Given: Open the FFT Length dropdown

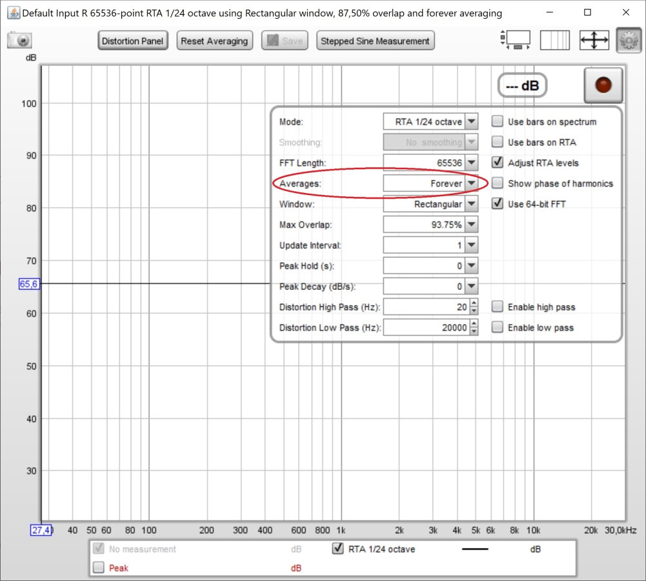Looking at the screenshot, I should point(472,163).
